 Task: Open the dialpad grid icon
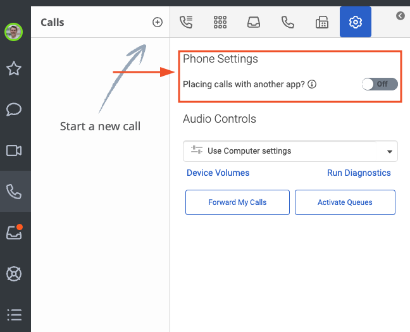pyautogui.click(x=220, y=22)
